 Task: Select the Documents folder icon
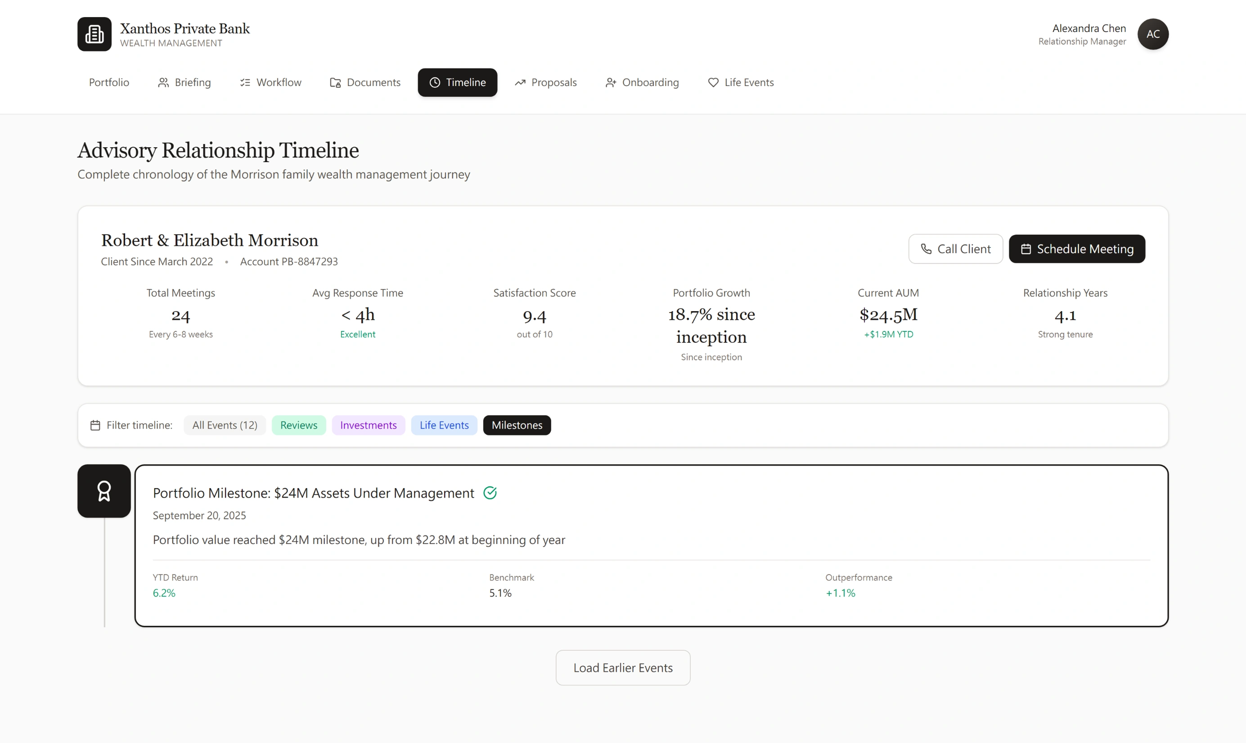click(334, 82)
